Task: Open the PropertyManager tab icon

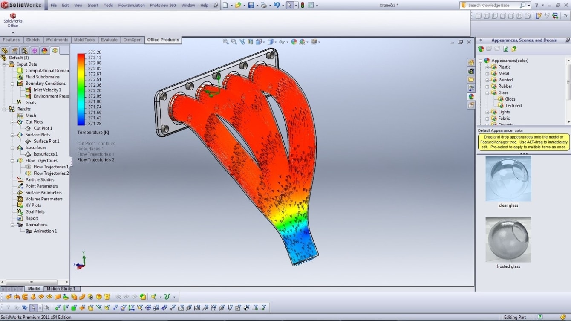Action: 15,51
